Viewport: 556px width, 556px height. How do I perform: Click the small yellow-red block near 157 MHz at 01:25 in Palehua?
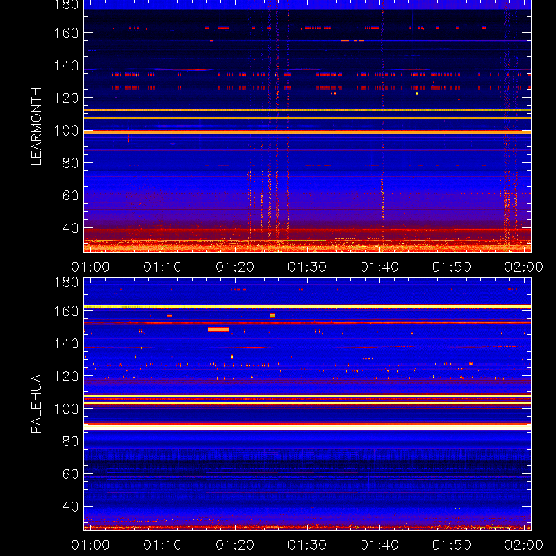click(x=272, y=316)
